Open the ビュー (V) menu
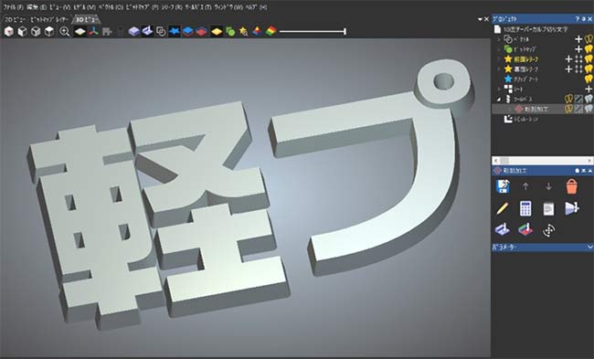This screenshot has width=594, height=359. [59, 7]
